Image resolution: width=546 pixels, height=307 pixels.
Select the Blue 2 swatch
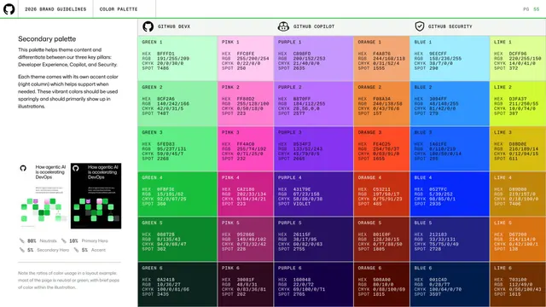click(x=450, y=103)
